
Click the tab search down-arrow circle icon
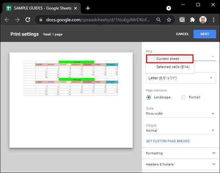pos(169,8)
